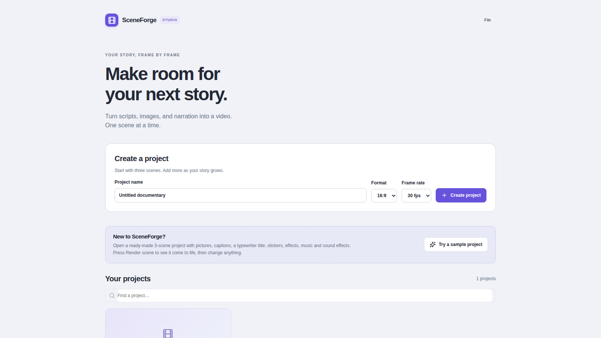Open the Frame rate 30 fps dropdown
This screenshot has height=338, width=601.
point(416,196)
